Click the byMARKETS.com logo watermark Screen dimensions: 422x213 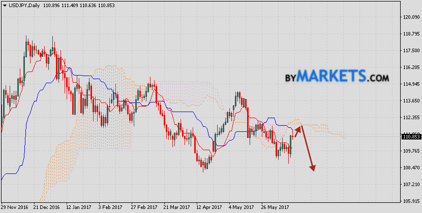tap(336, 77)
